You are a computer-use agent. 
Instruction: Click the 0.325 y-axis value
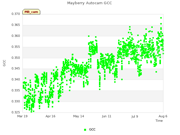pos(16,112)
